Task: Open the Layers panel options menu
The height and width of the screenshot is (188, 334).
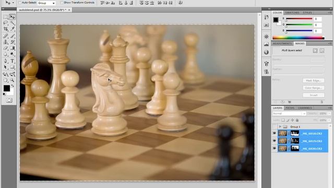Action: (330, 108)
